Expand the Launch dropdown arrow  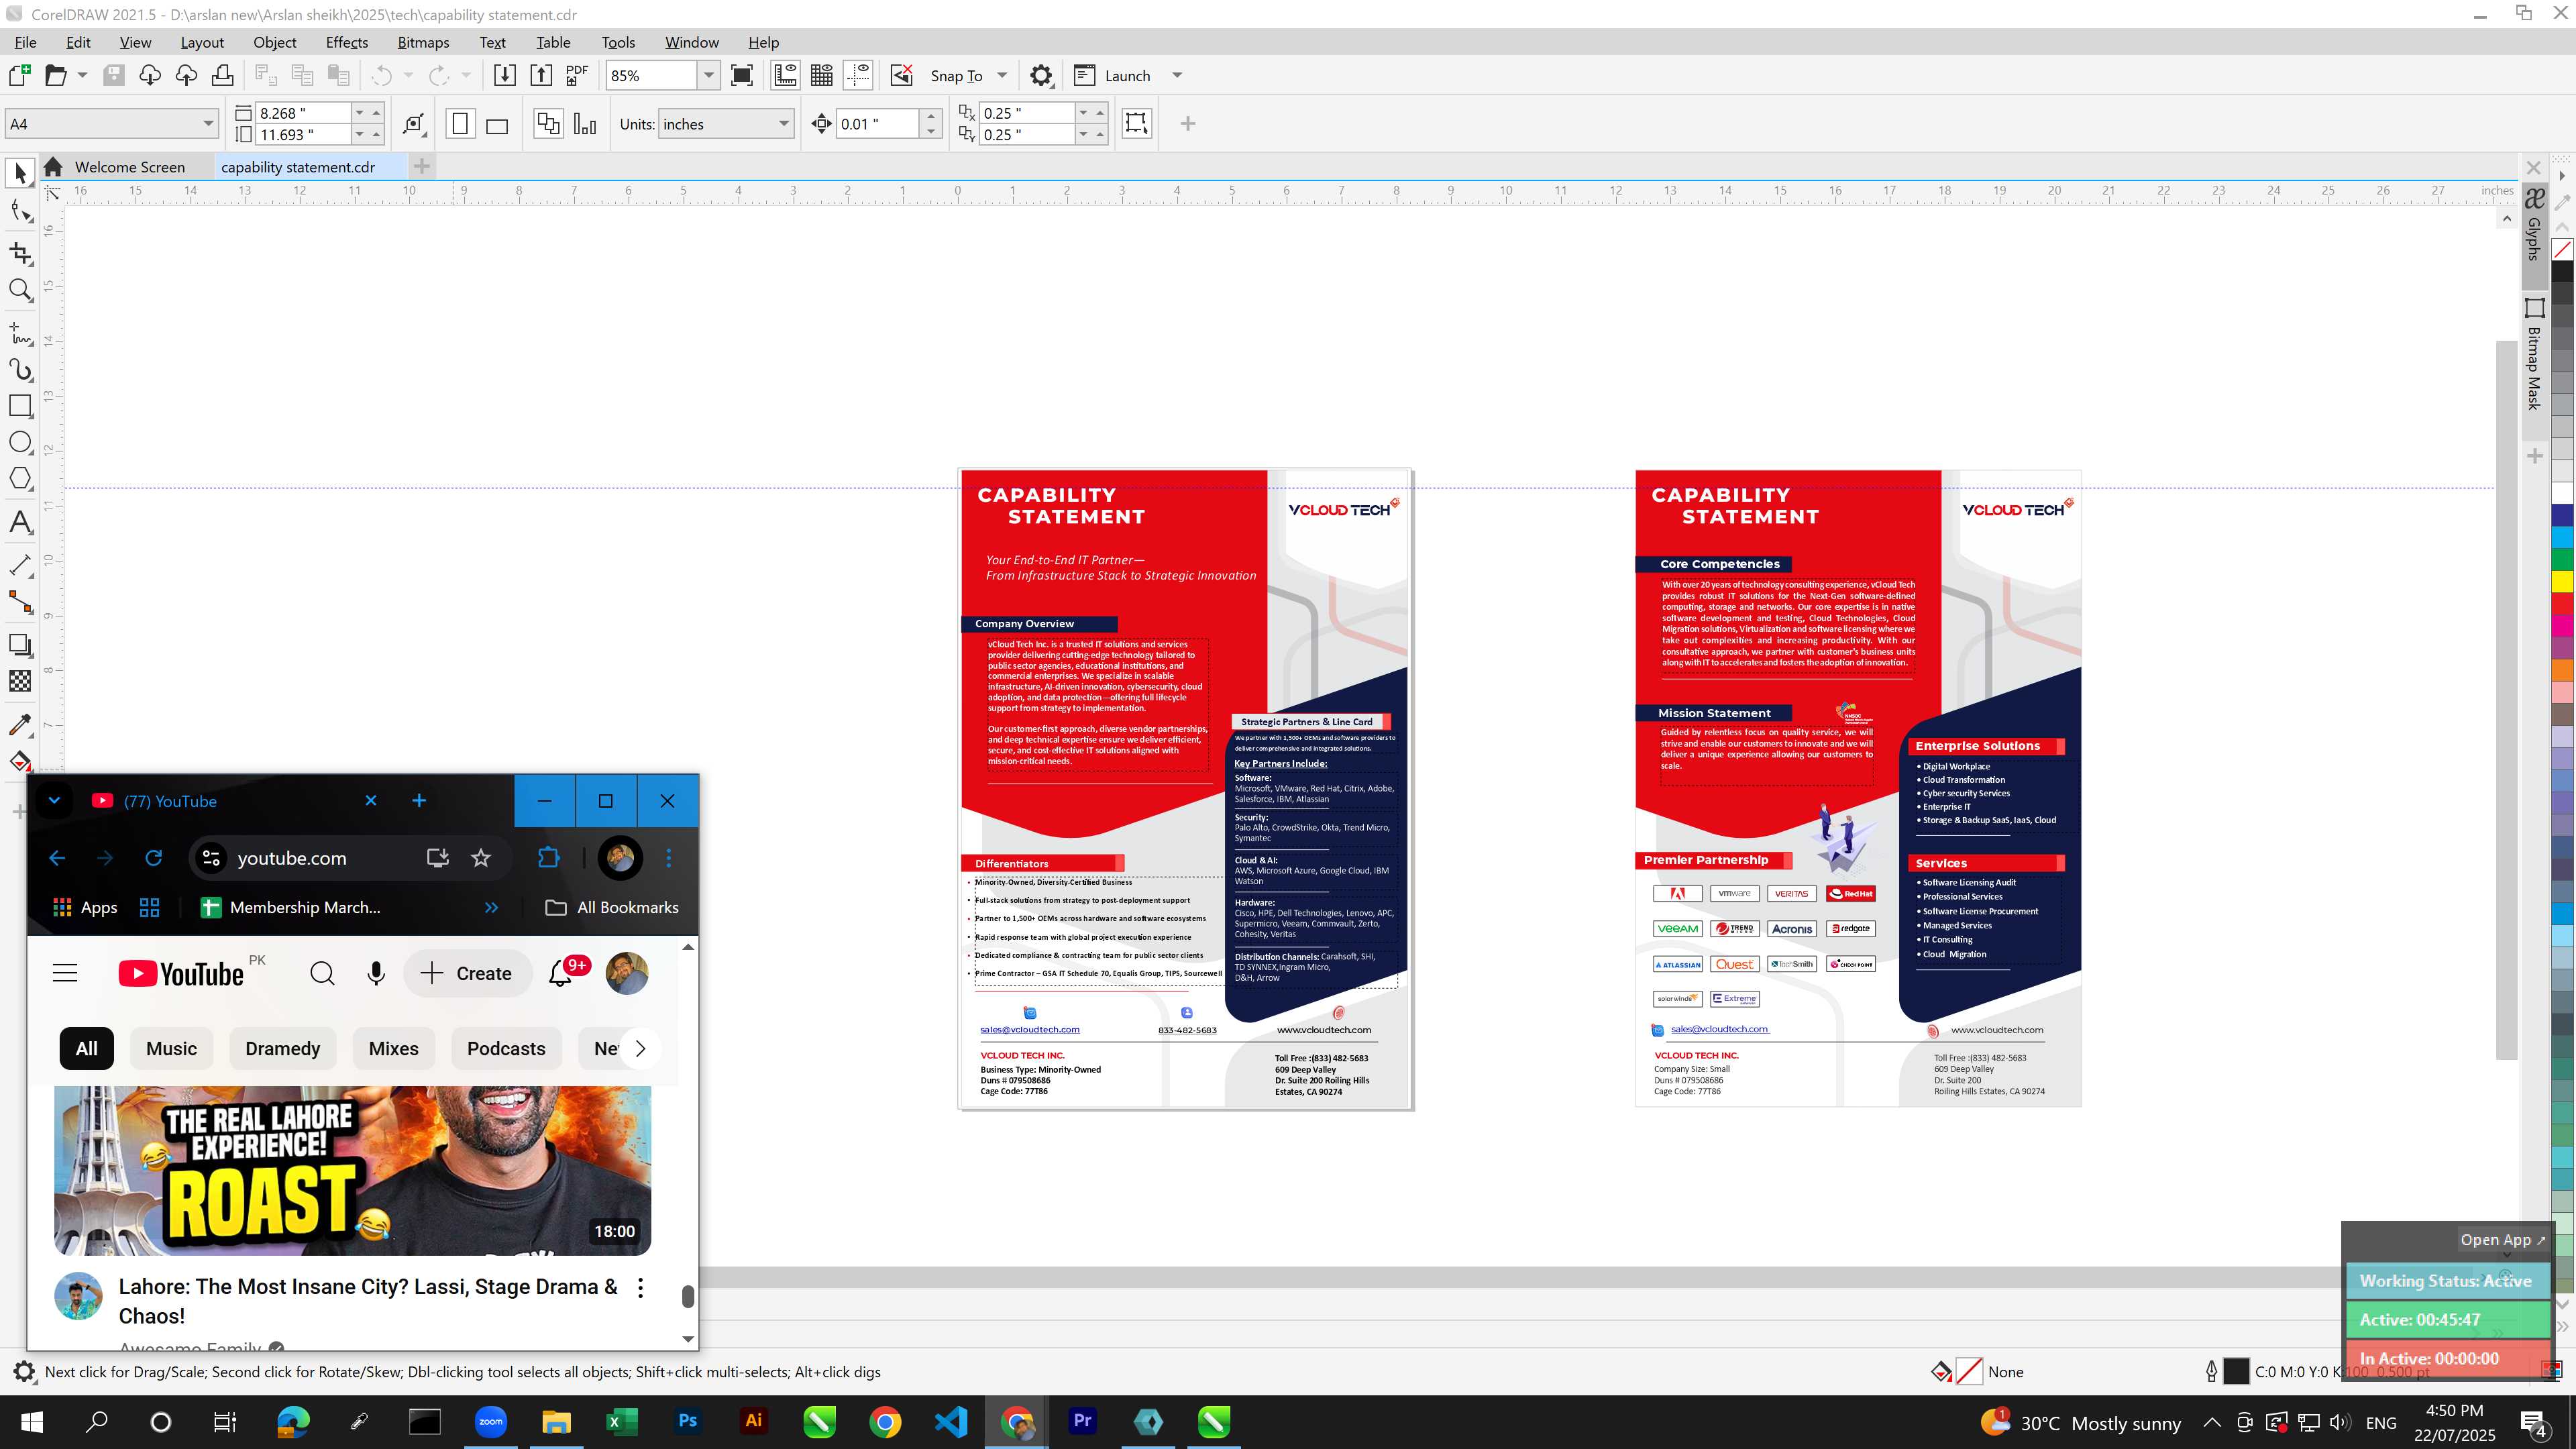coord(1177,75)
